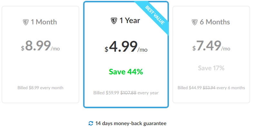Click the grey Save 17% label
The height and width of the screenshot is (128, 253).
[x=211, y=68]
